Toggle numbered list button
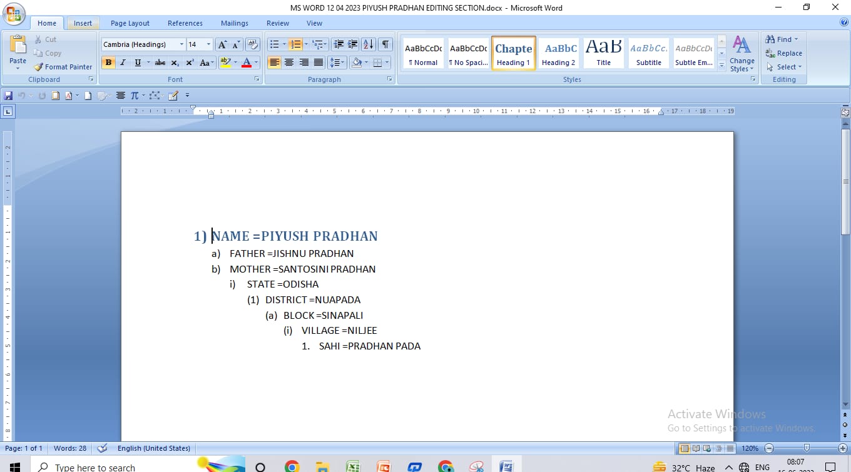 [x=295, y=44]
